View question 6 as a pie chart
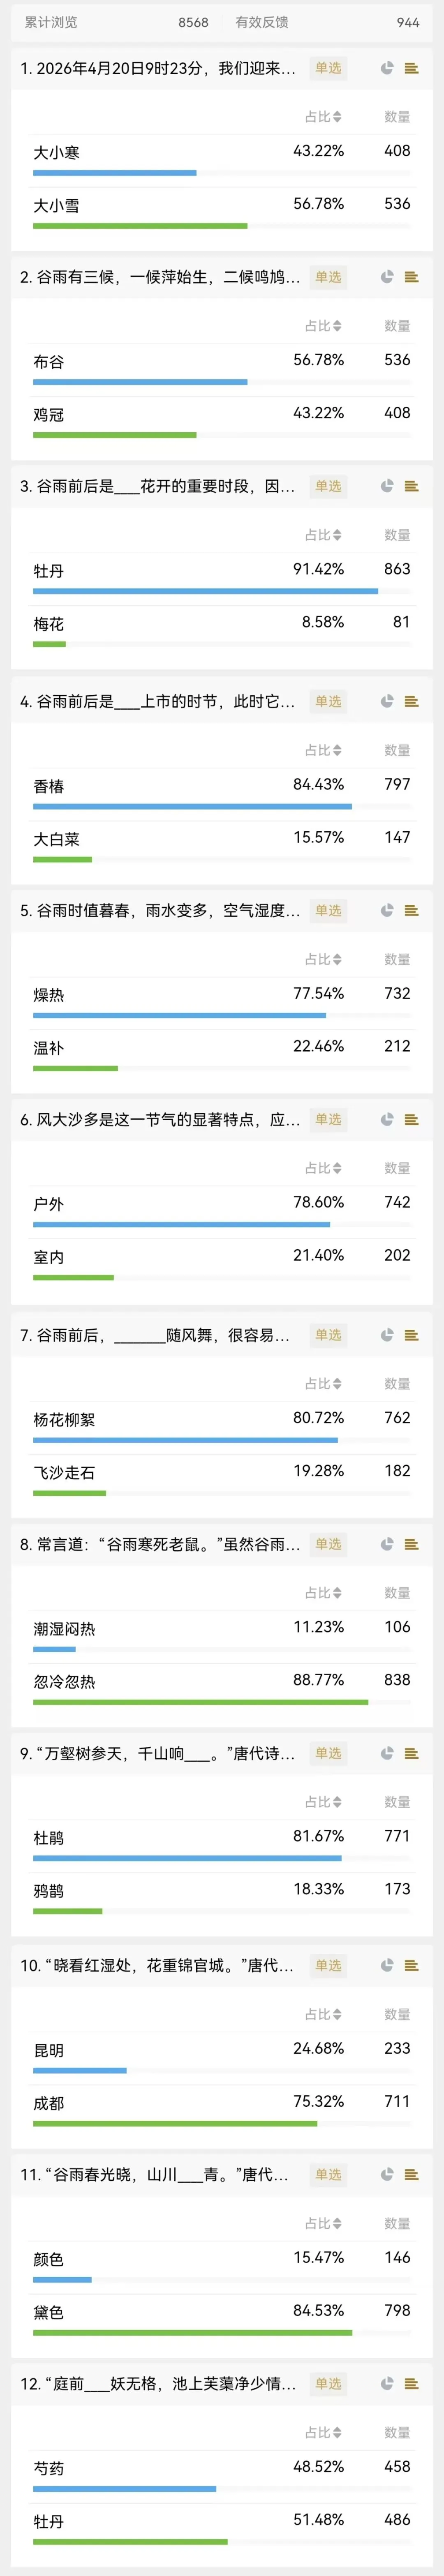Image resolution: width=444 pixels, height=2576 pixels. pos(387,1119)
